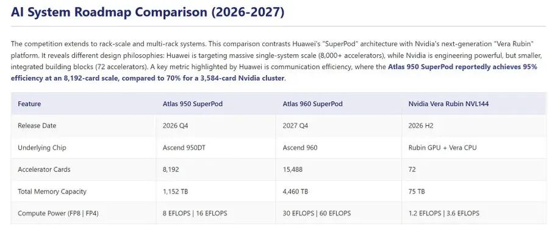This screenshot has height=229, width=549.
Task: Click the 1.2 EFLOPS | 3.6 EFLOPS cell
Action: [x=443, y=213]
